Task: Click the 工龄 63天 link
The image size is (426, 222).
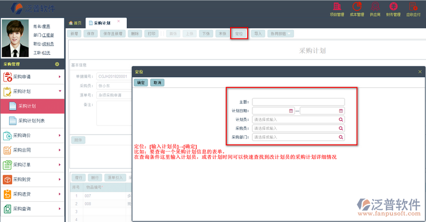Action: point(46,53)
